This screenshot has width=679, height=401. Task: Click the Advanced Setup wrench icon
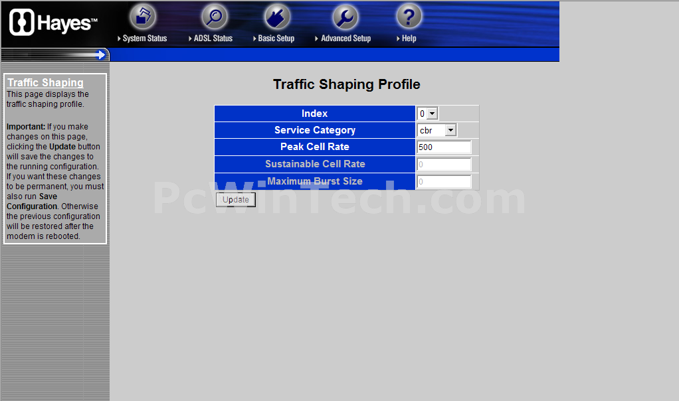coord(345,17)
